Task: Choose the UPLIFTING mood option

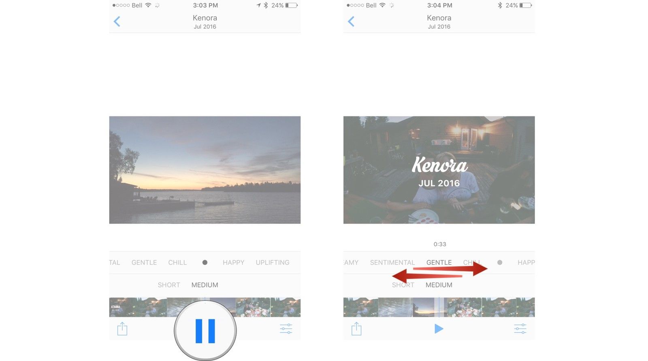Action: click(273, 262)
